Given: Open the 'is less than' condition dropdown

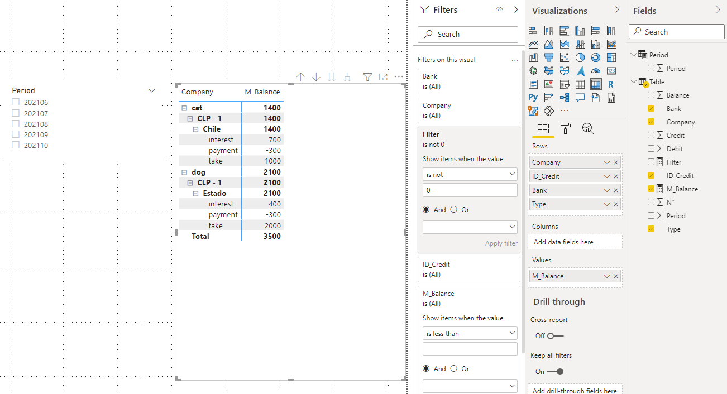Looking at the screenshot, I should (470, 333).
